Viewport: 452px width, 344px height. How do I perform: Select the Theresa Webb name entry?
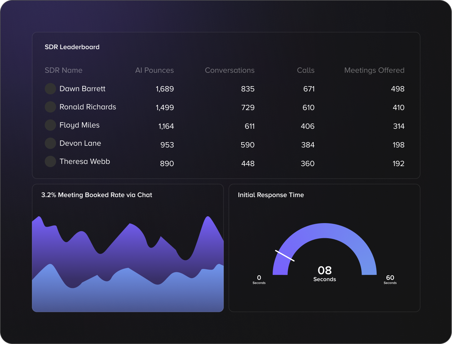coord(85,162)
